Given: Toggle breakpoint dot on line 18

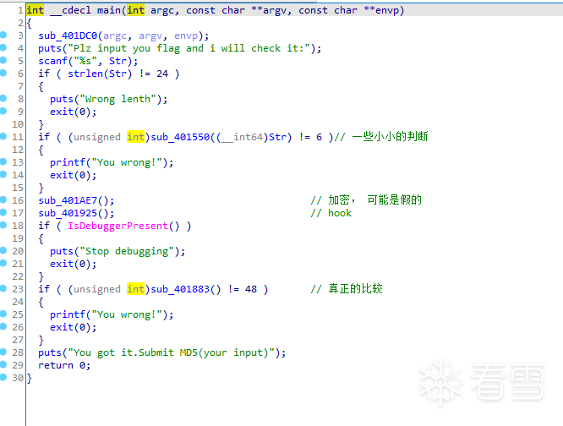Looking at the screenshot, I should 3,225.
